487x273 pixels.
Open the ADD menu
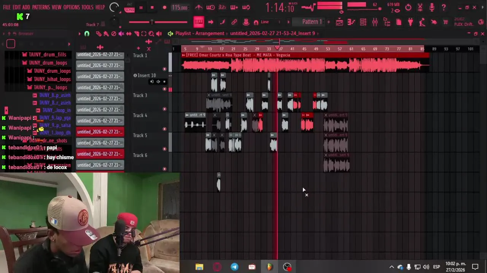[x=26, y=7]
